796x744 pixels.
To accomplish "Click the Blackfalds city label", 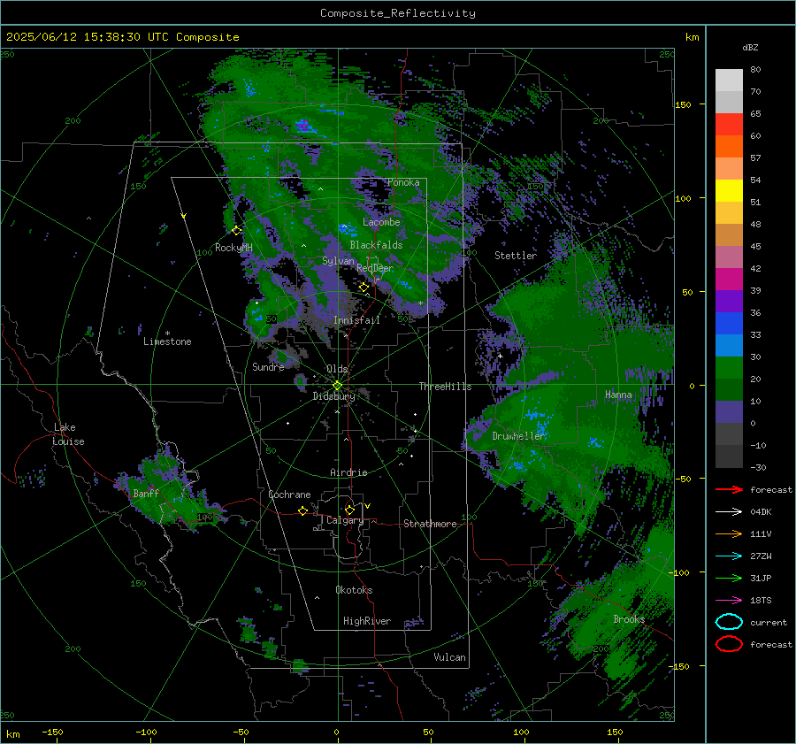I will tap(376, 245).
